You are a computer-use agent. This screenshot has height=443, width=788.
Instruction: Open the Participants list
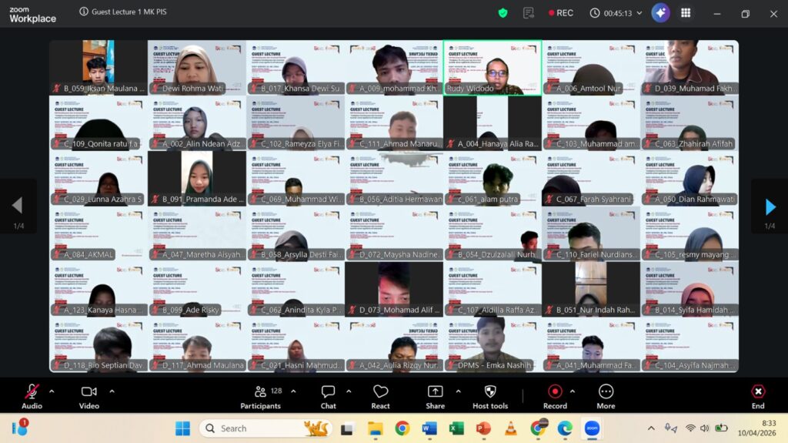click(x=261, y=396)
